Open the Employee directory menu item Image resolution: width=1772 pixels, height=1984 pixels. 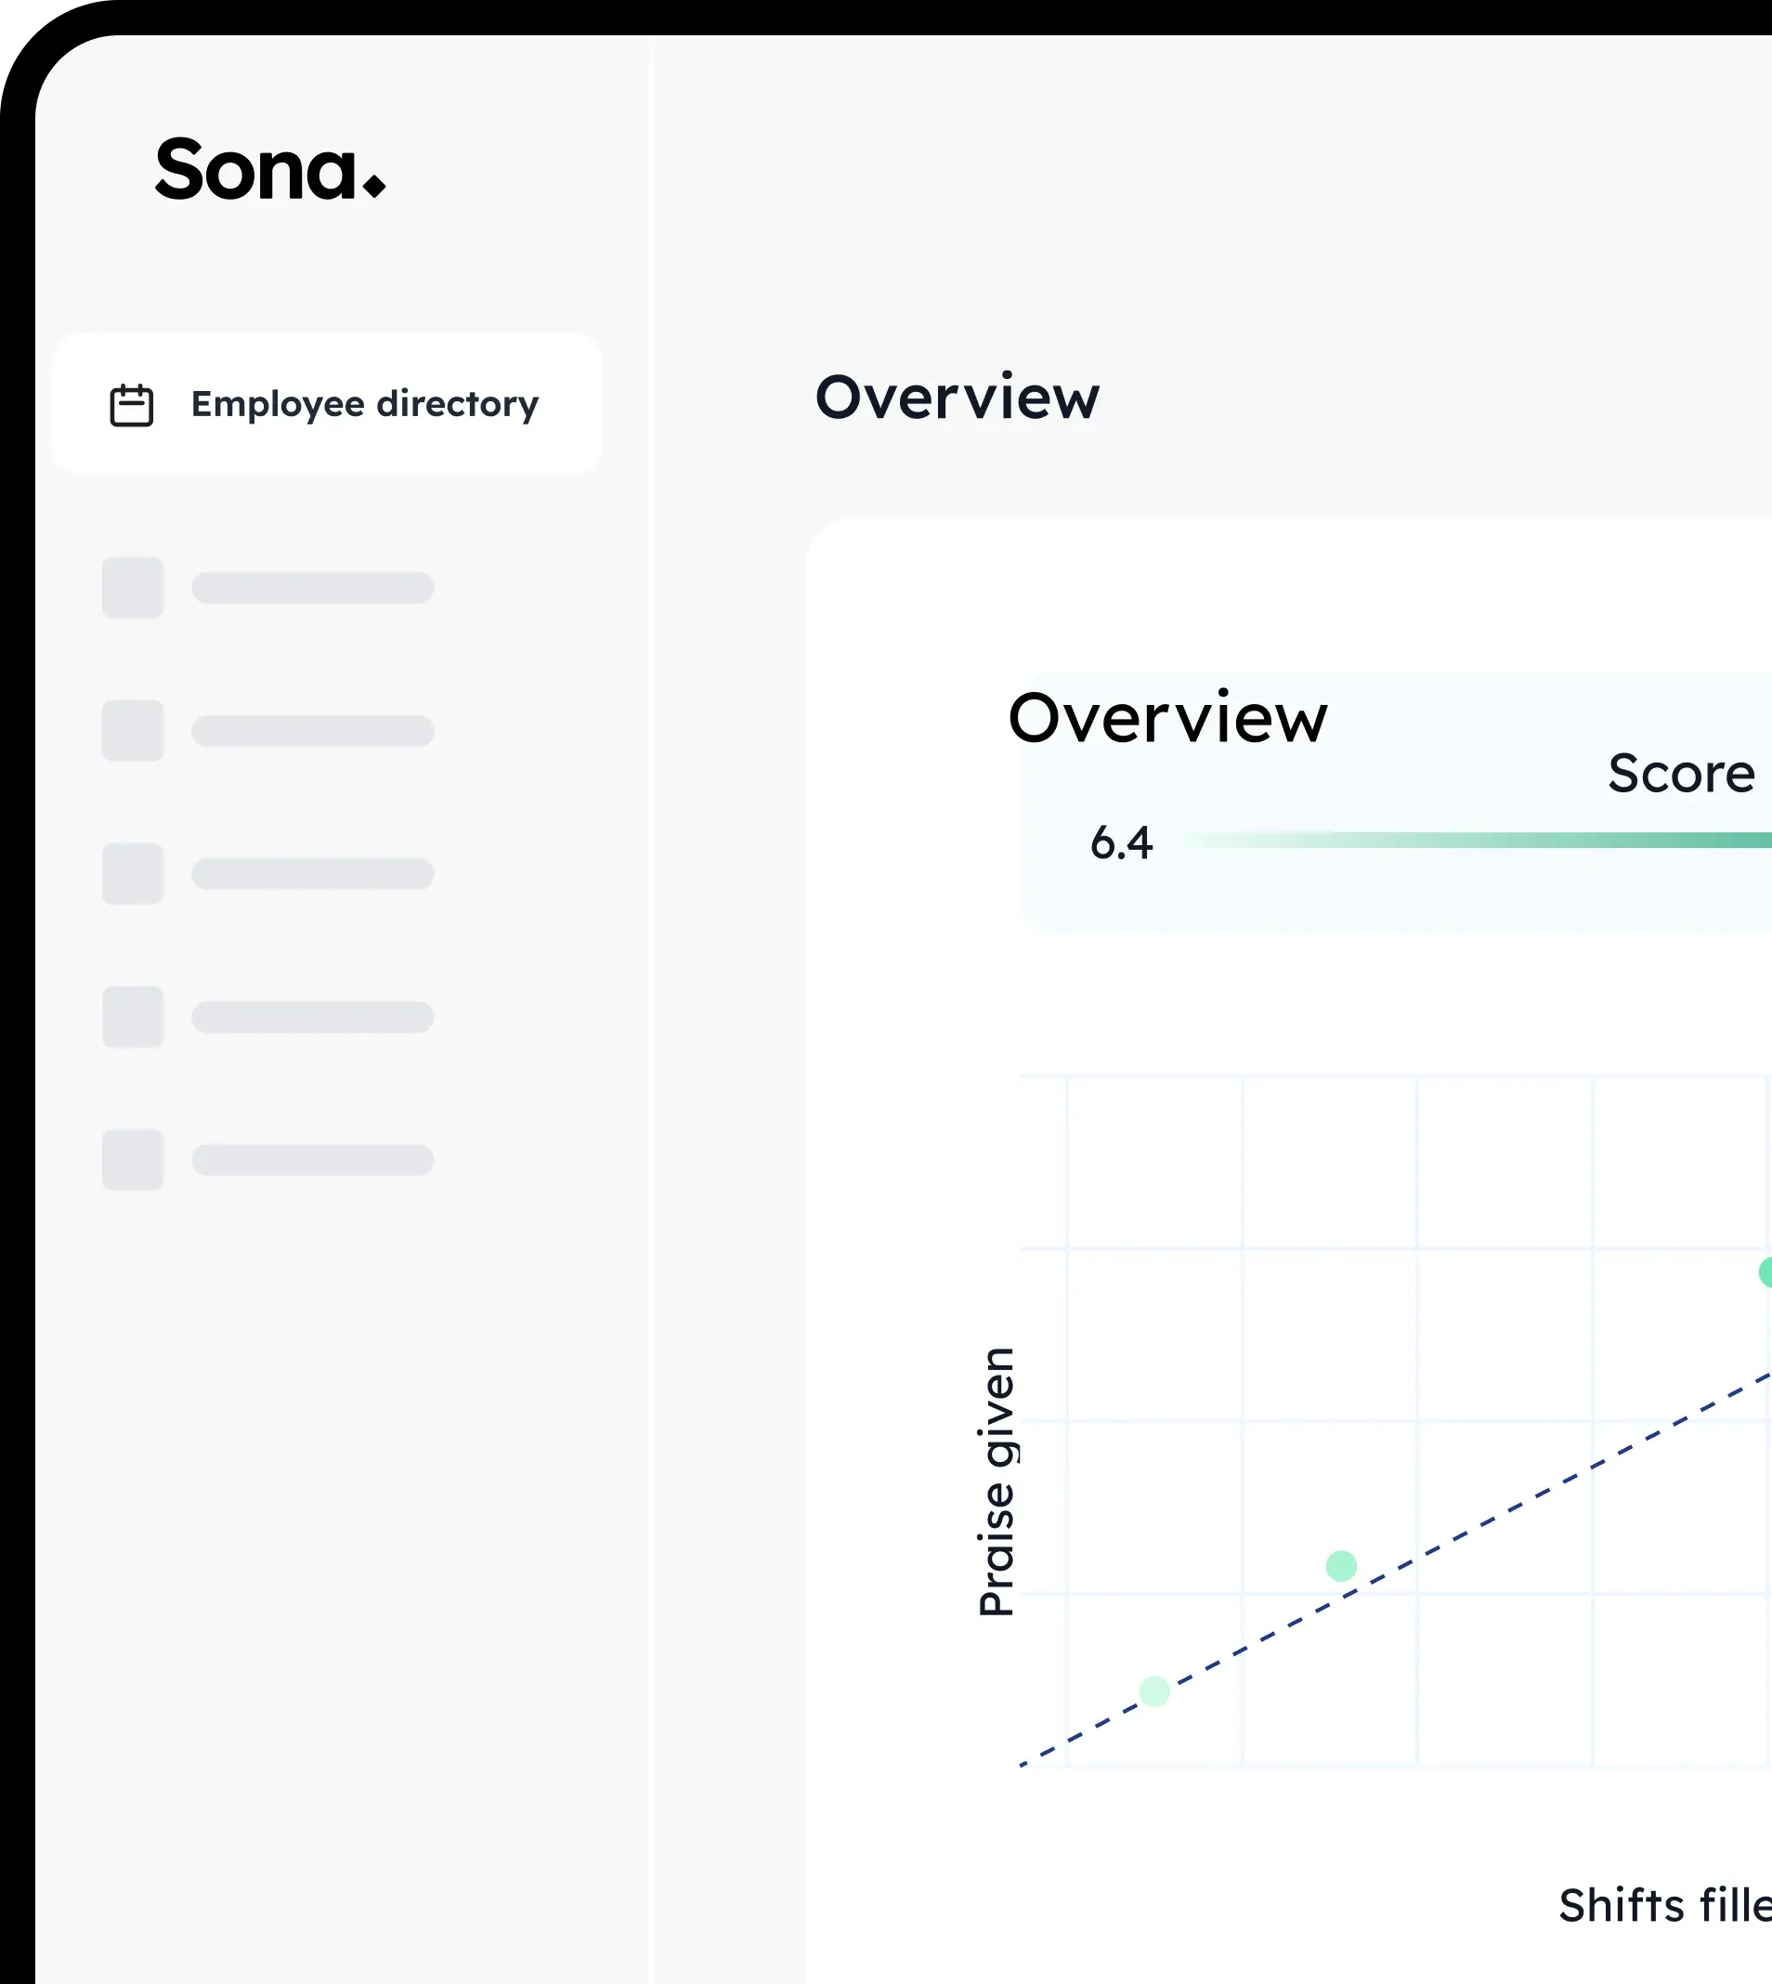click(364, 404)
